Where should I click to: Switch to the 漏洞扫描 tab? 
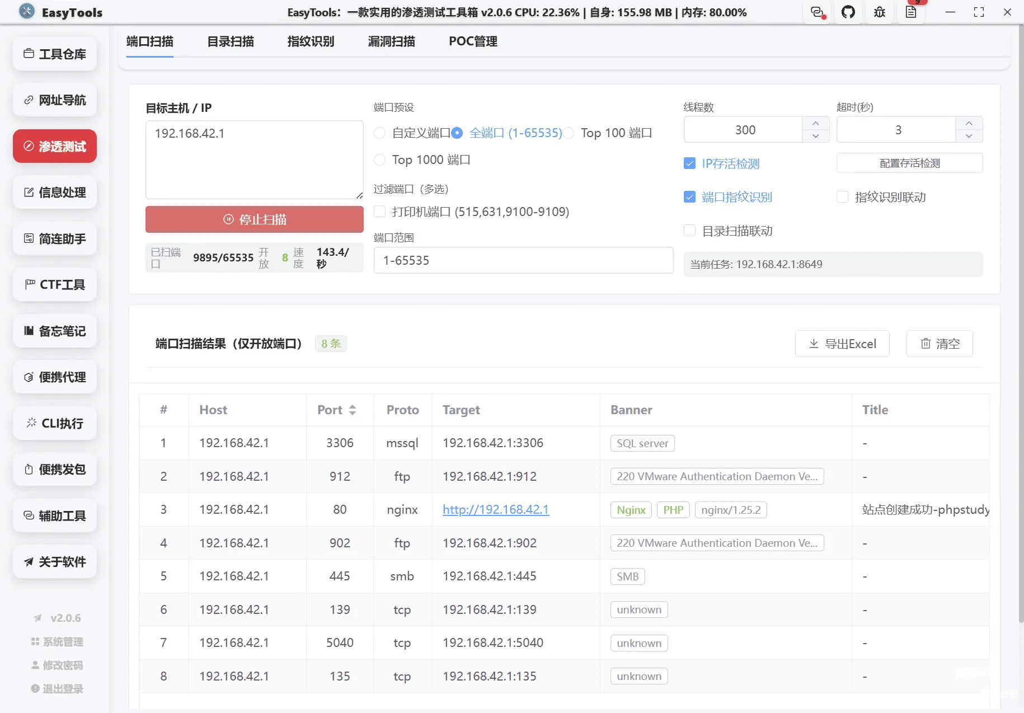[x=391, y=41]
